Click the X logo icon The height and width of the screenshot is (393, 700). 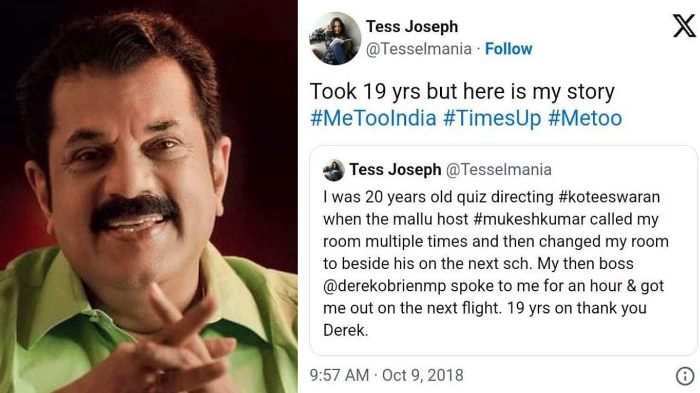(684, 26)
